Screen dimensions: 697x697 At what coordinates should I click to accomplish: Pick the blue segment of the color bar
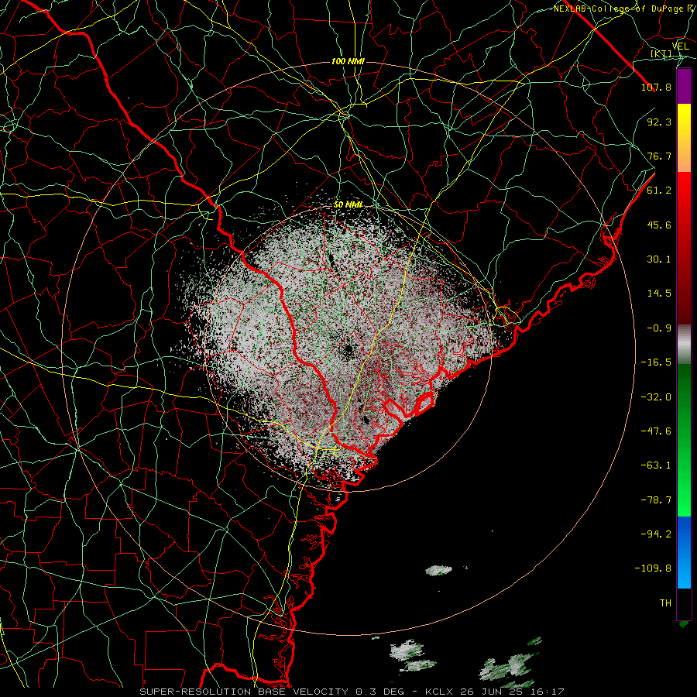coord(684,552)
